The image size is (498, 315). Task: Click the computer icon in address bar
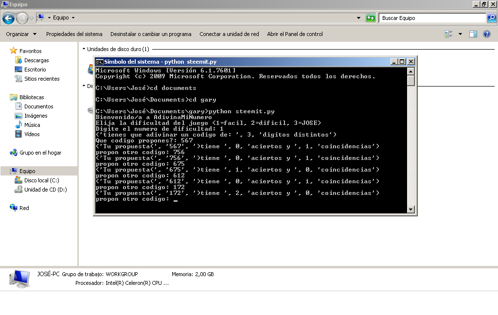(x=41, y=17)
